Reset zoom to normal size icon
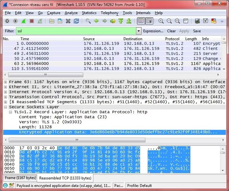Screen dimensions: 229x191 pyautogui.click(x=177, y=21)
